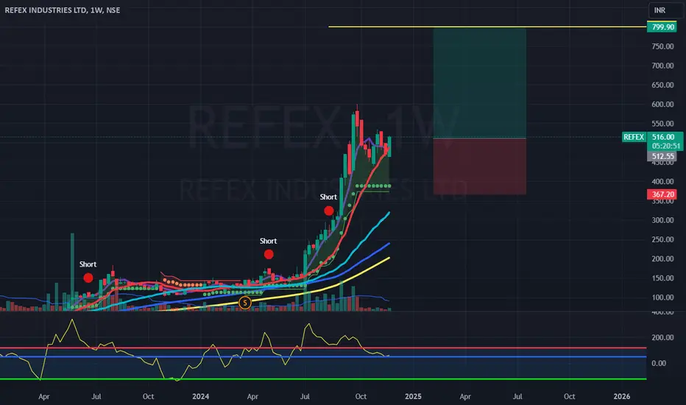This screenshot has width=686, height=405.
Task: Click the 2025 time axis label
Action: (x=413, y=396)
